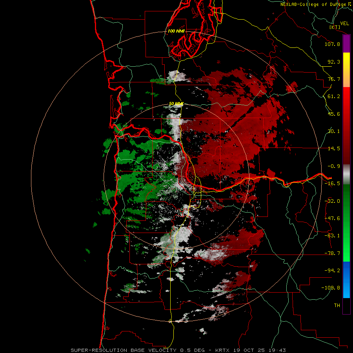
Task: Click the 92.3 velocity scale value
Action: tap(334, 62)
